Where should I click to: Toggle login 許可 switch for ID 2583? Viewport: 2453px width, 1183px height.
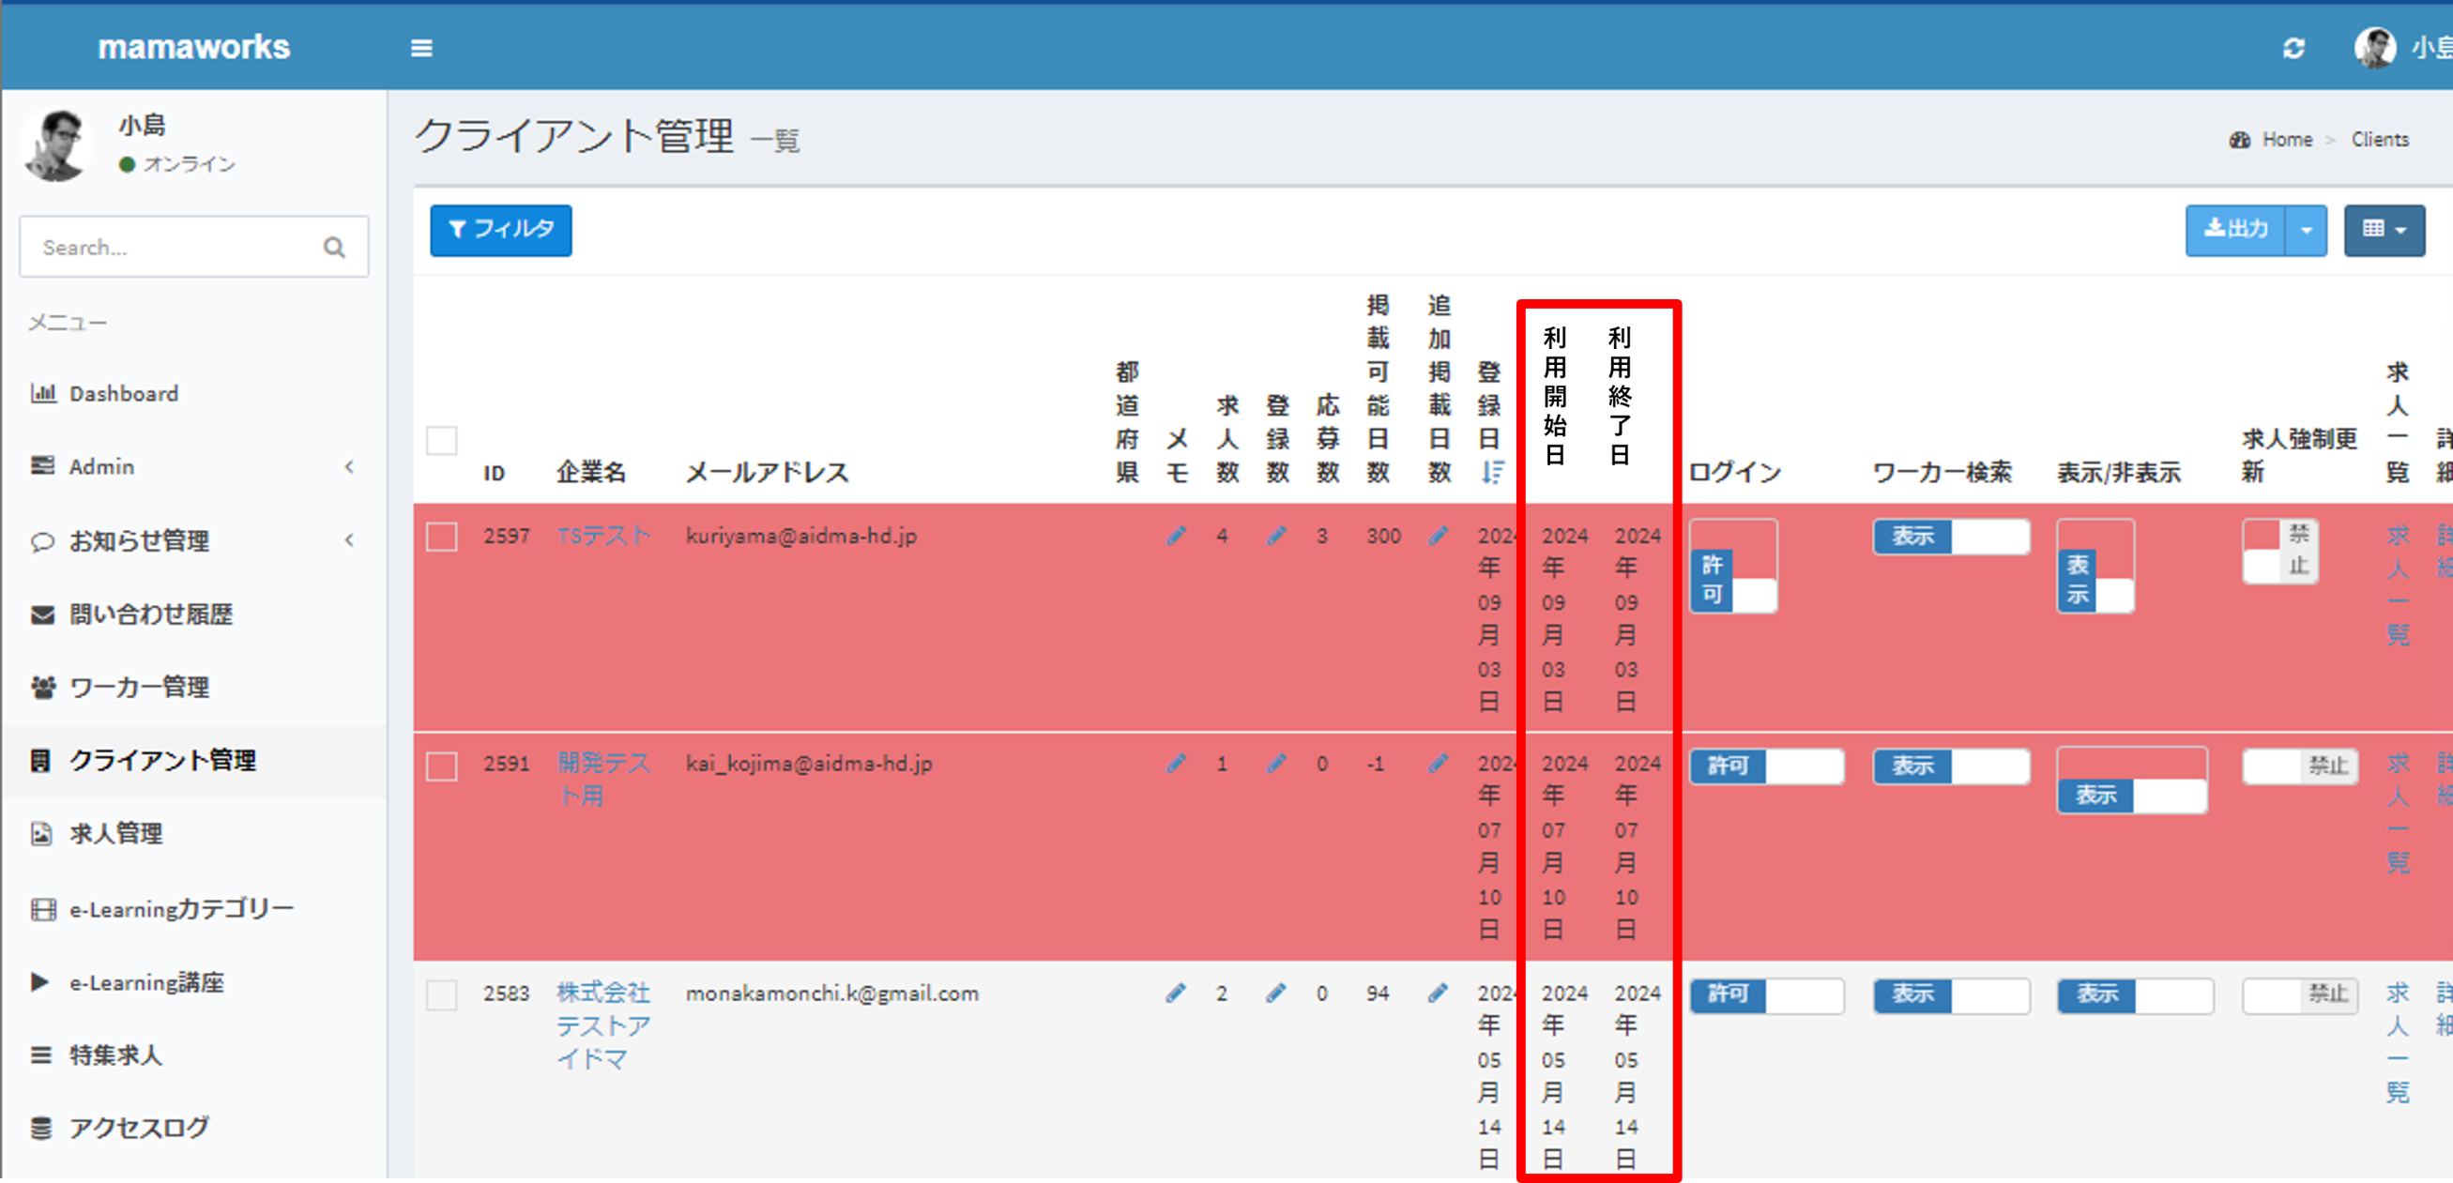click(x=1765, y=994)
